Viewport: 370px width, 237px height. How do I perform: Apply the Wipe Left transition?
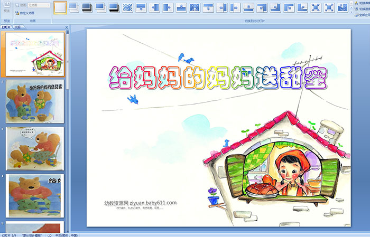[x=154, y=7]
